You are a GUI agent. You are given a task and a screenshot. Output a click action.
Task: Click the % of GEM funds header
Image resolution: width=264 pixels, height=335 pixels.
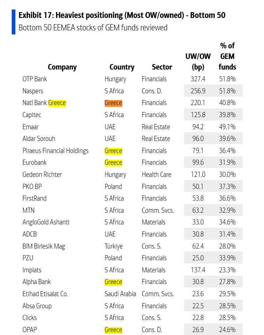pos(227,56)
